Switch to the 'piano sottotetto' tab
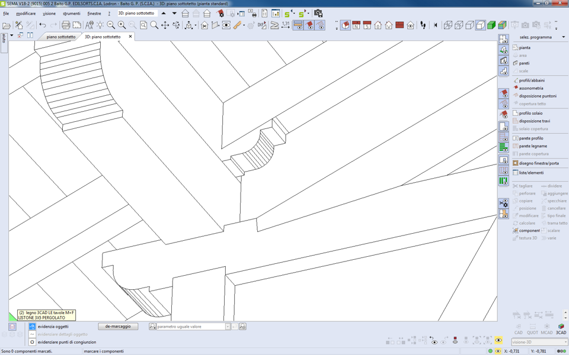569x355 pixels. click(x=61, y=37)
